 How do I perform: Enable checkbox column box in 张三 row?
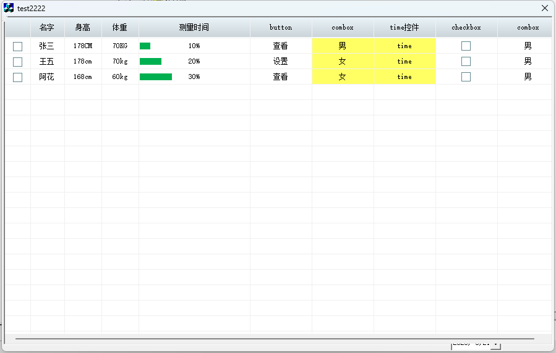pyautogui.click(x=466, y=46)
